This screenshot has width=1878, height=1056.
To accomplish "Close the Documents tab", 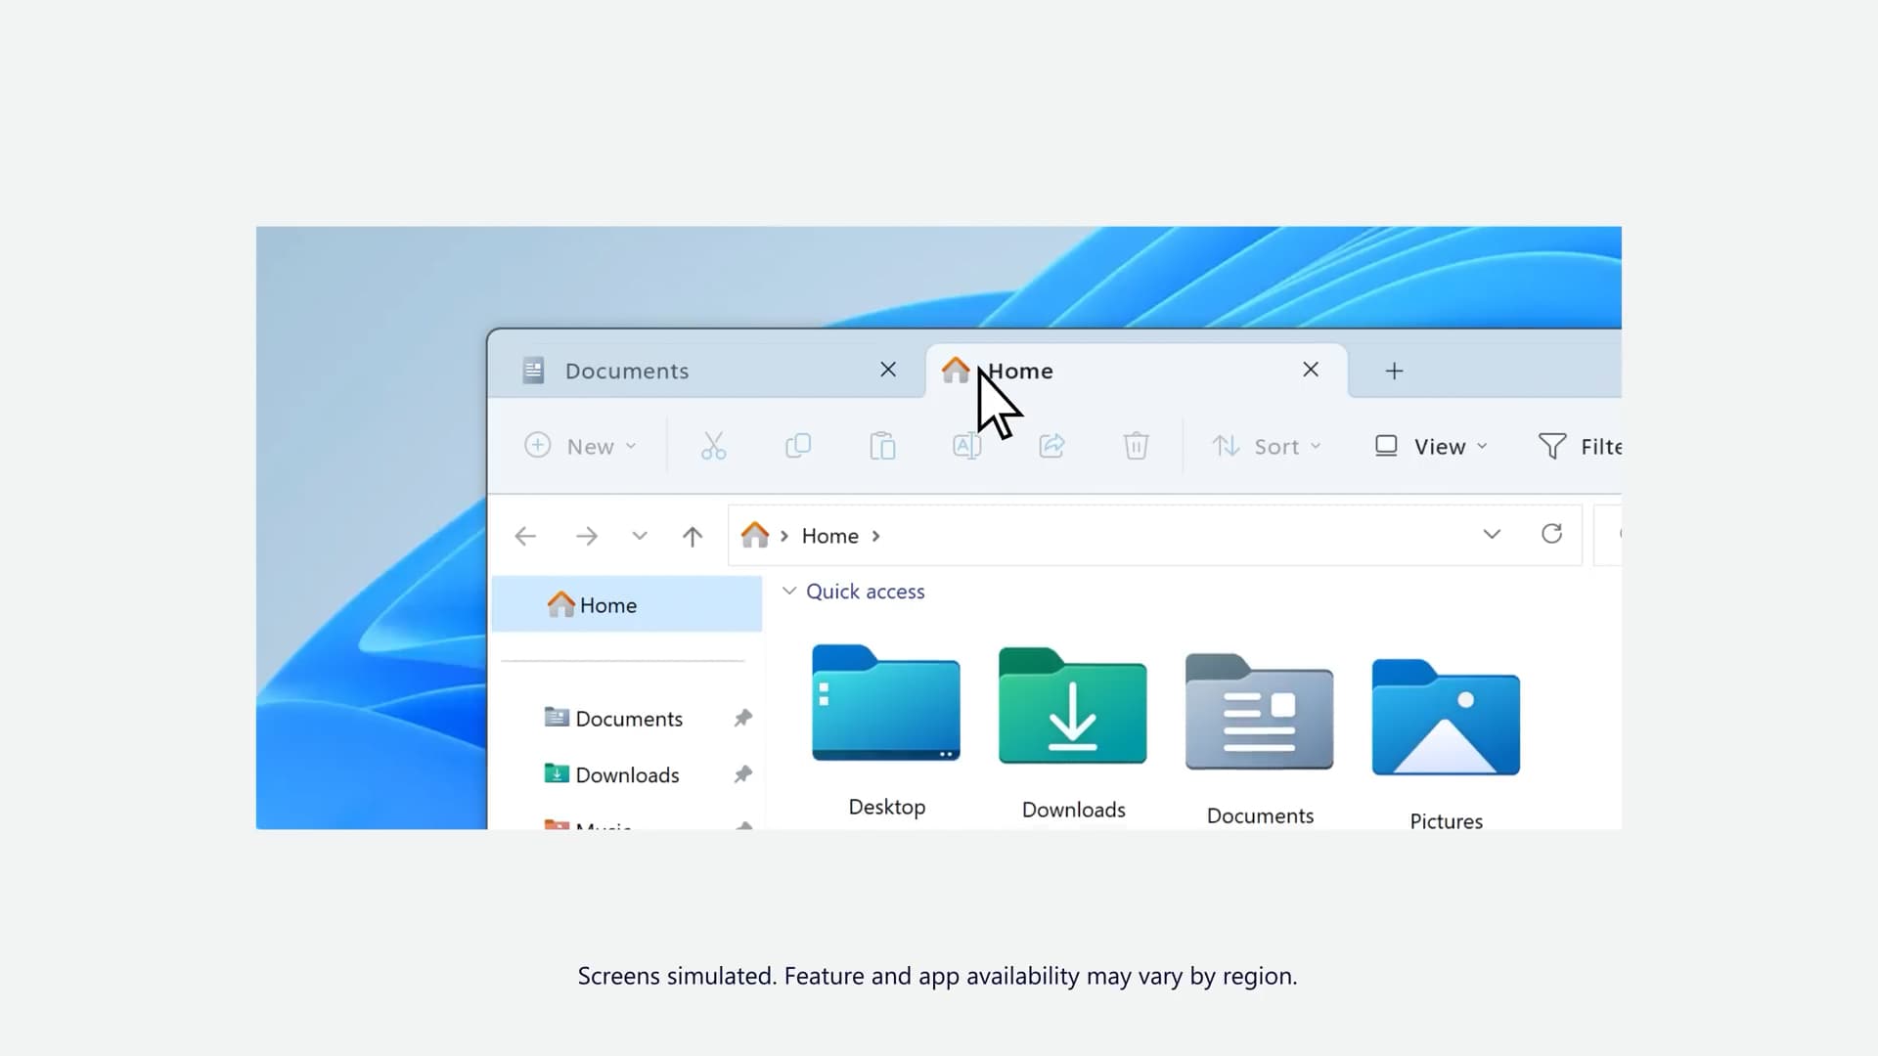I will point(888,370).
